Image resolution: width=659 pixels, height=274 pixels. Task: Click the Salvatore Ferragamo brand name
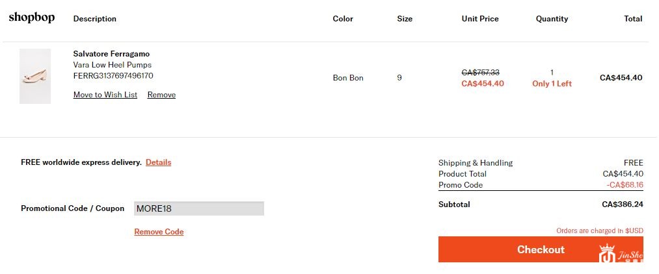(111, 54)
